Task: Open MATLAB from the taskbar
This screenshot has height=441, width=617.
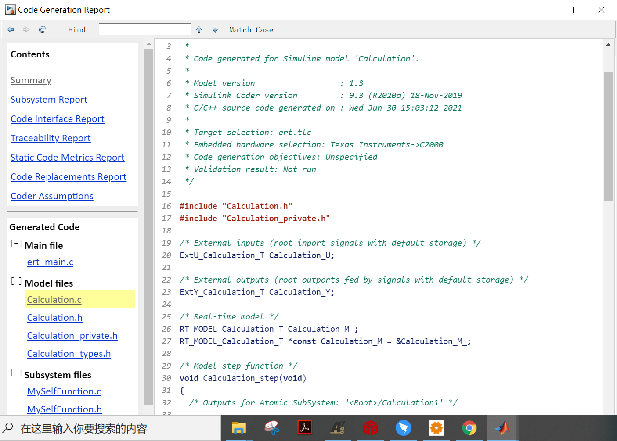Action: [x=502, y=428]
